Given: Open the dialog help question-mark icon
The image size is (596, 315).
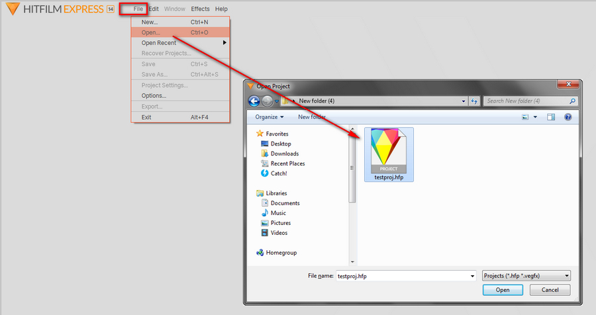Looking at the screenshot, I should (568, 117).
